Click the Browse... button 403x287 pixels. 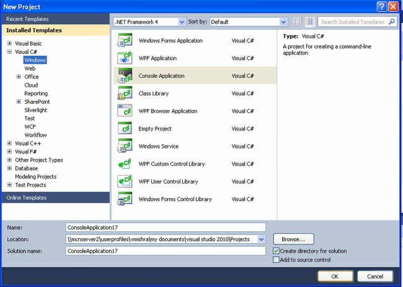click(x=293, y=239)
